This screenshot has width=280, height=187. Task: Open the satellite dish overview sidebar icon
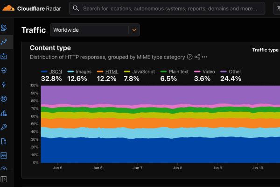(4, 28)
